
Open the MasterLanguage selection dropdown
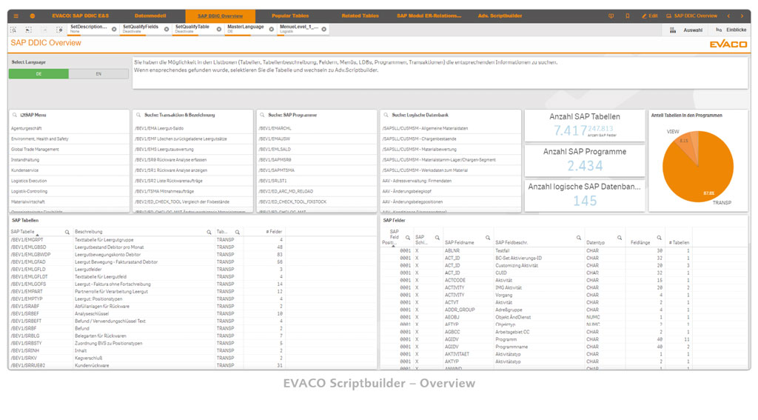tap(246, 29)
